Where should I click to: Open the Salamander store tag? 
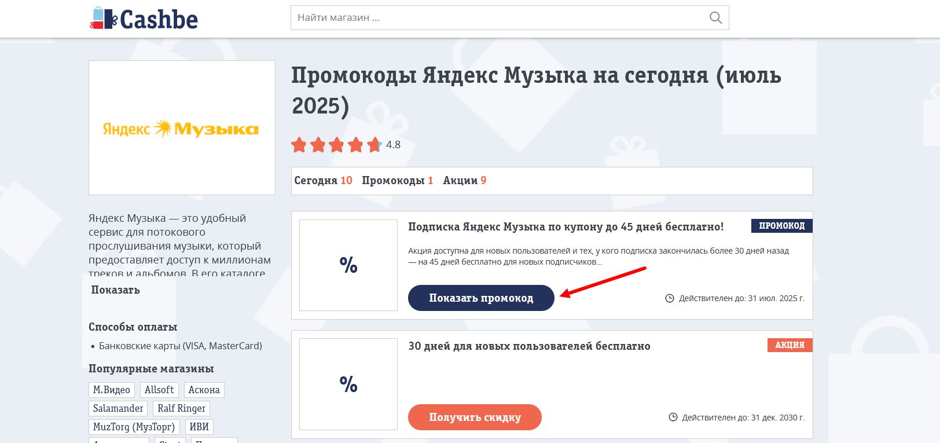[118, 409]
